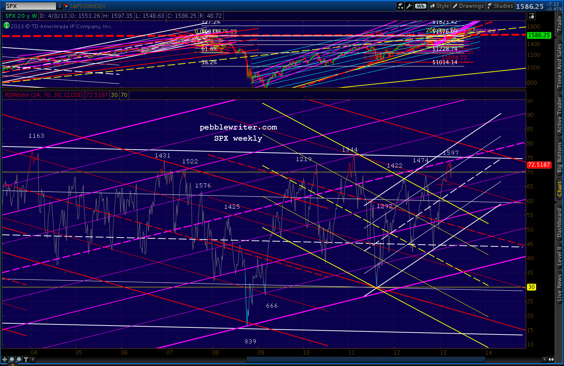Open the Drawings menu
Screen dimensions: 564x366
tap(468, 6)
